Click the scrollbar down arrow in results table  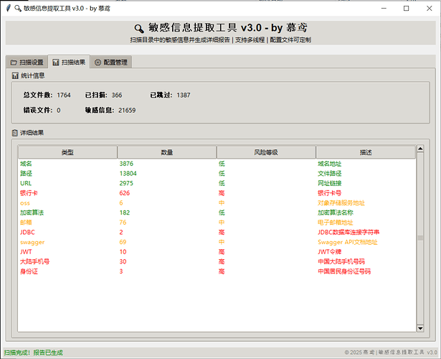[420, 328]
